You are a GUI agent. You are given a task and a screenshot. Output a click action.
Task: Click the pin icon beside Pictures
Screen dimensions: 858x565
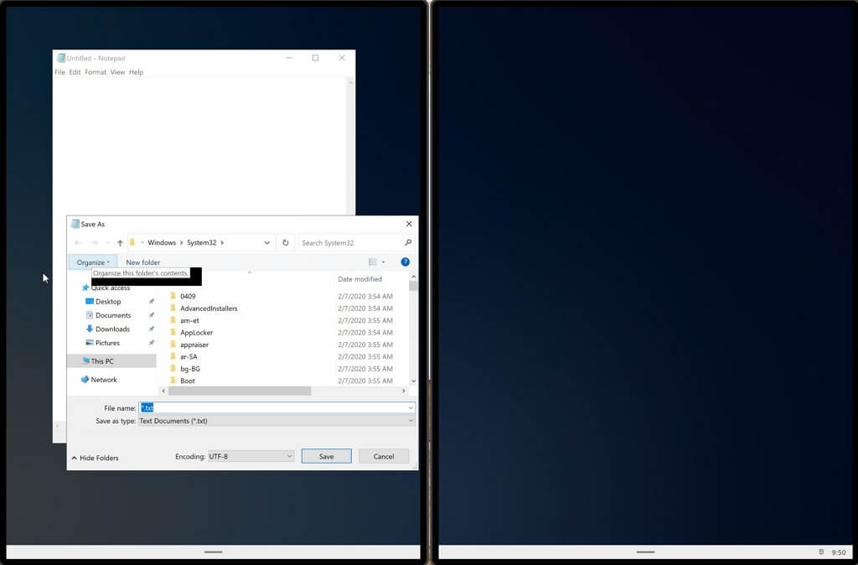point(152,343)
